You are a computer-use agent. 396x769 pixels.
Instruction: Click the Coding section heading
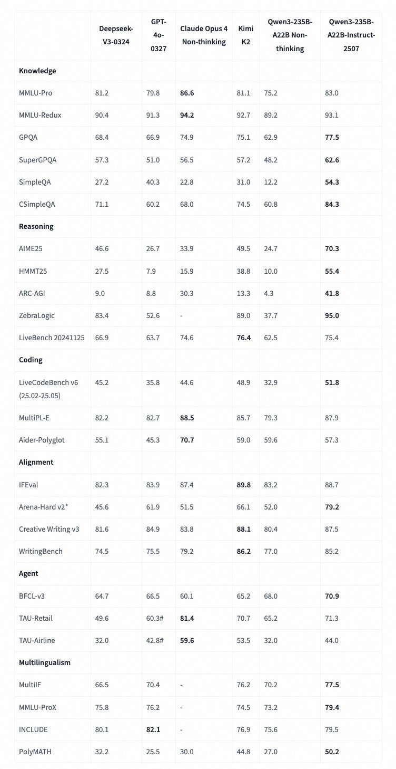coord(31,360)
